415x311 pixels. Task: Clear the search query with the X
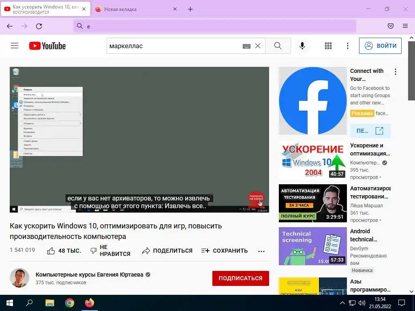tap(258, 46)
